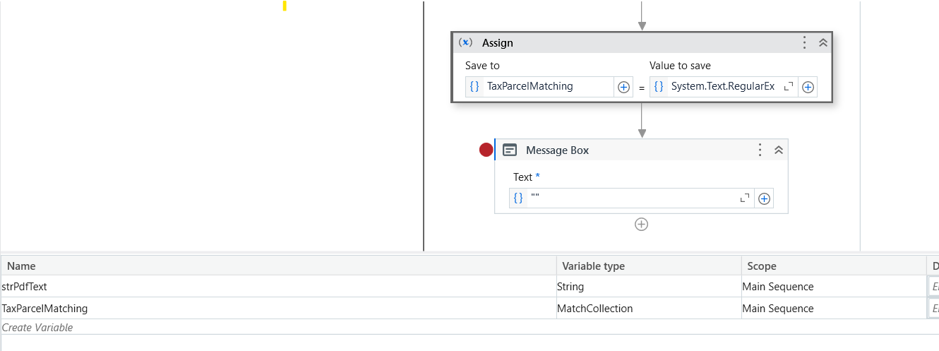Expand the Message Box text editor
This screenshot has width=939, height=351.
[744, 198]
